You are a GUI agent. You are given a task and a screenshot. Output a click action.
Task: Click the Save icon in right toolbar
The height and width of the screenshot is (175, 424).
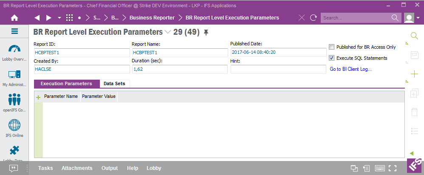click(414, 55)
